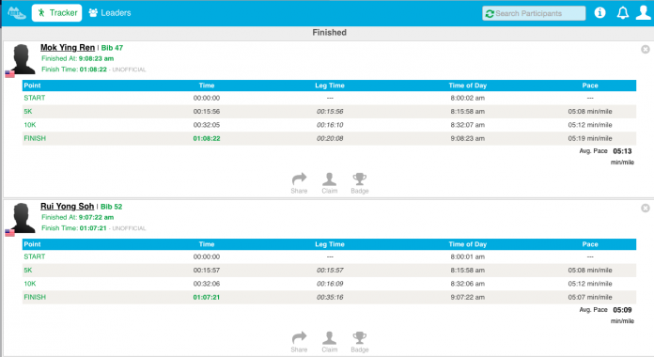Viewport: 654px width, 357px height.
Task: Open the user profile icon
Action: (x=643, y=12)
